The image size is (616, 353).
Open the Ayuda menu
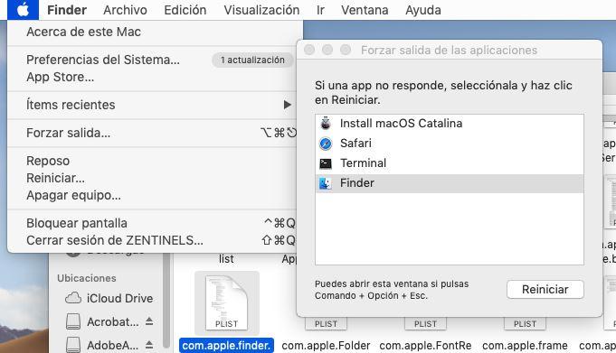click(423, 10)
